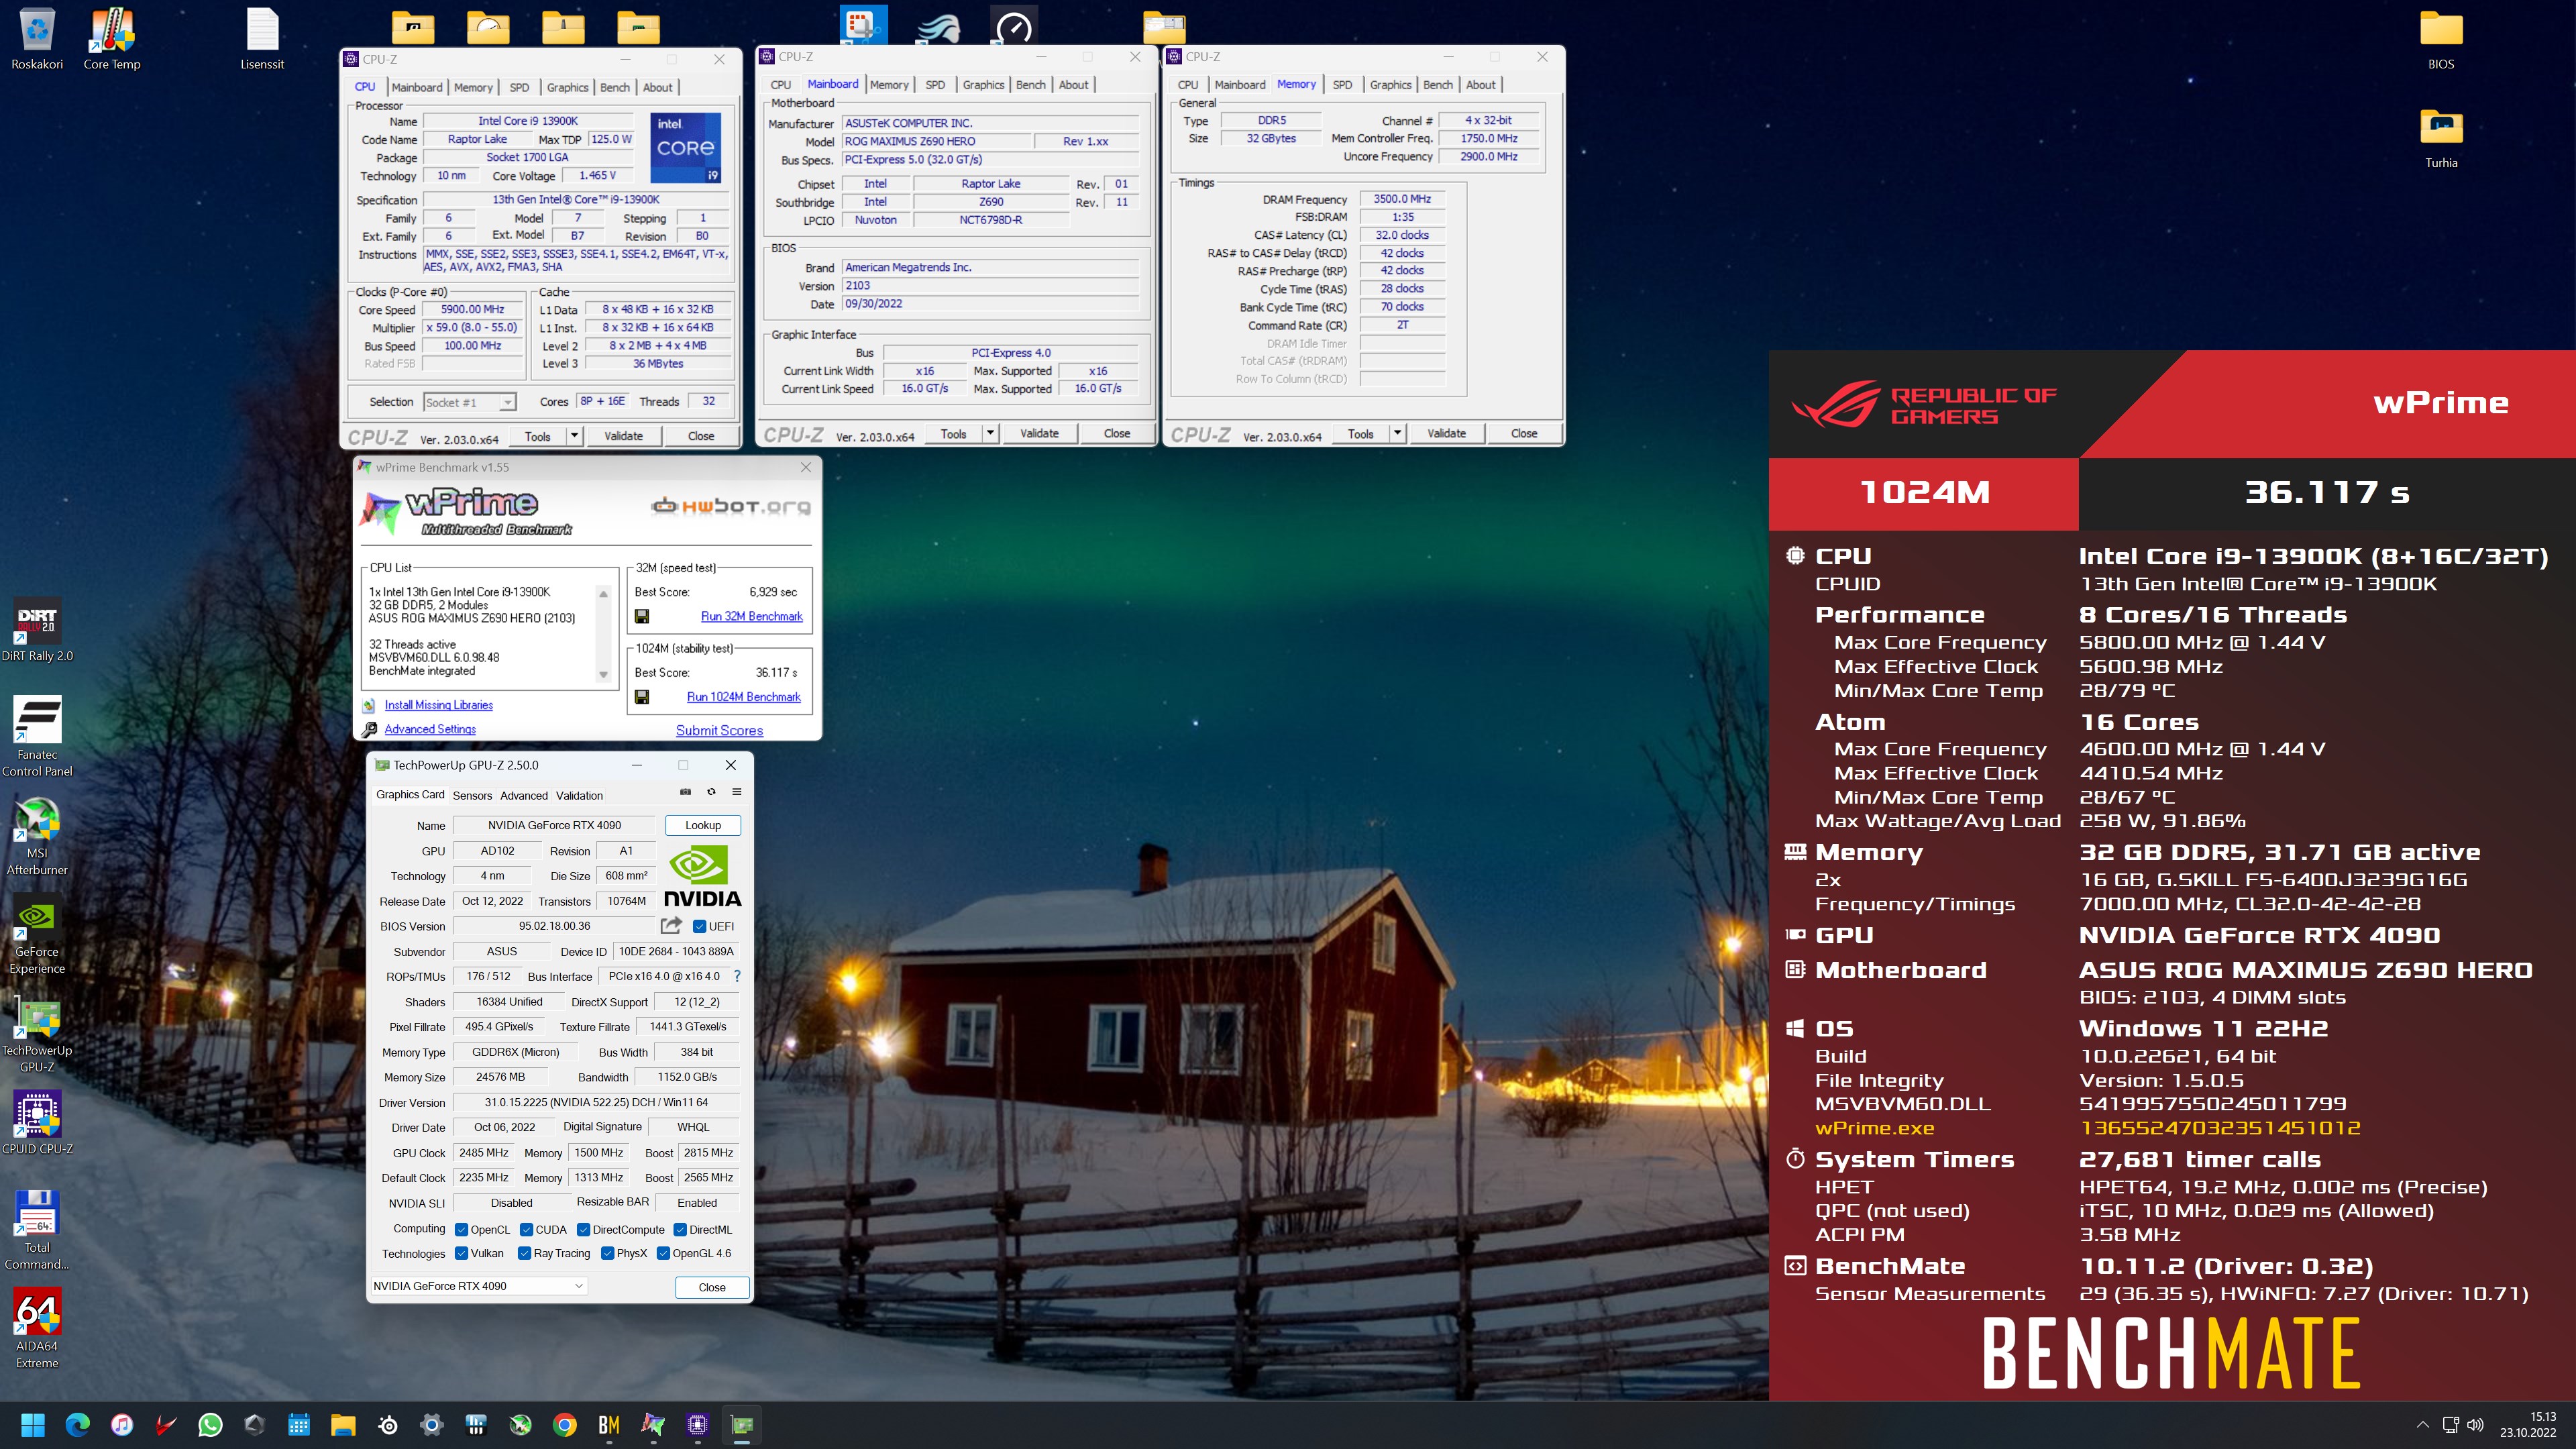Launch Total Commander from desktop
This screenshot has width=2576, height=1449.
(37, 1230)
